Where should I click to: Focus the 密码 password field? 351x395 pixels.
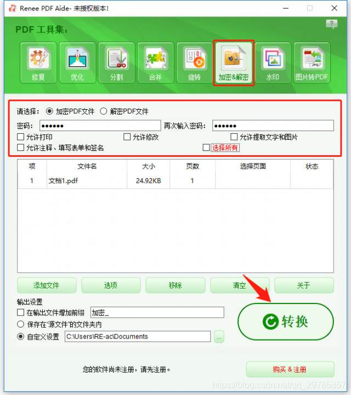coord(100,126)
